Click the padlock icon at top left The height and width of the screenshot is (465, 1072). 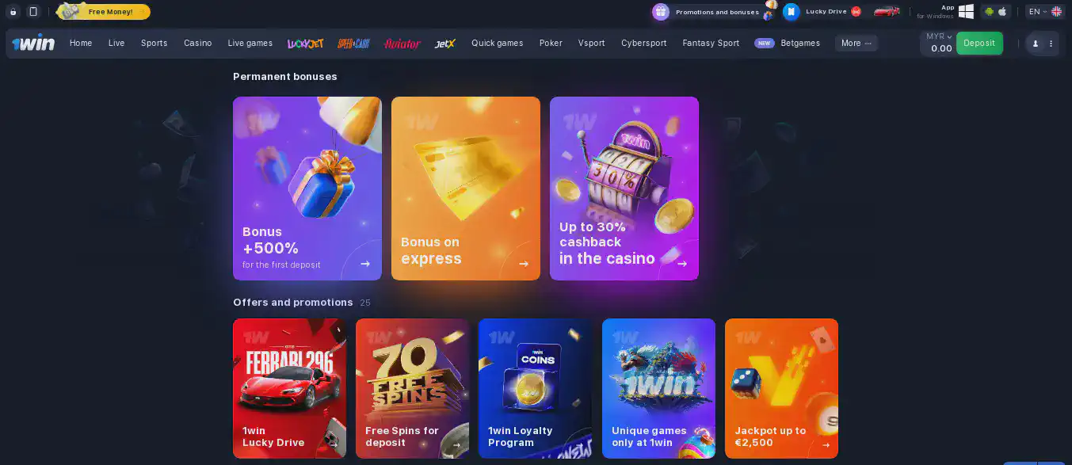tap(13, 12)
